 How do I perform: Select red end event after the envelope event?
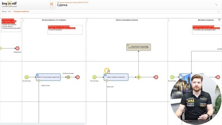[x=78, y=77]
